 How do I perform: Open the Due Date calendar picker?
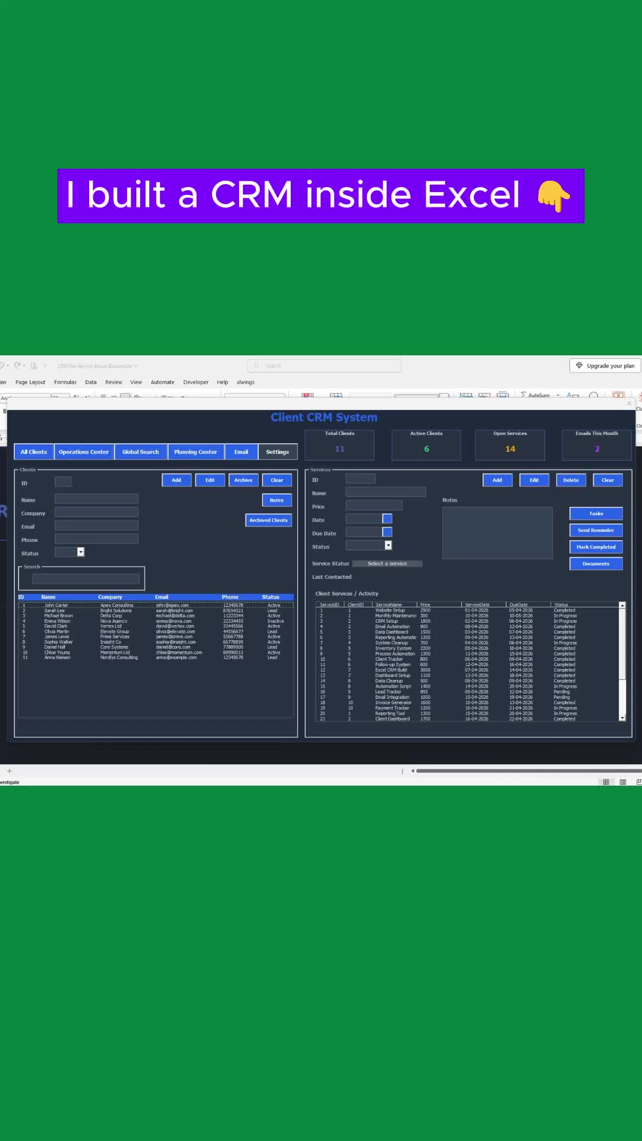[x=387, y=532]
